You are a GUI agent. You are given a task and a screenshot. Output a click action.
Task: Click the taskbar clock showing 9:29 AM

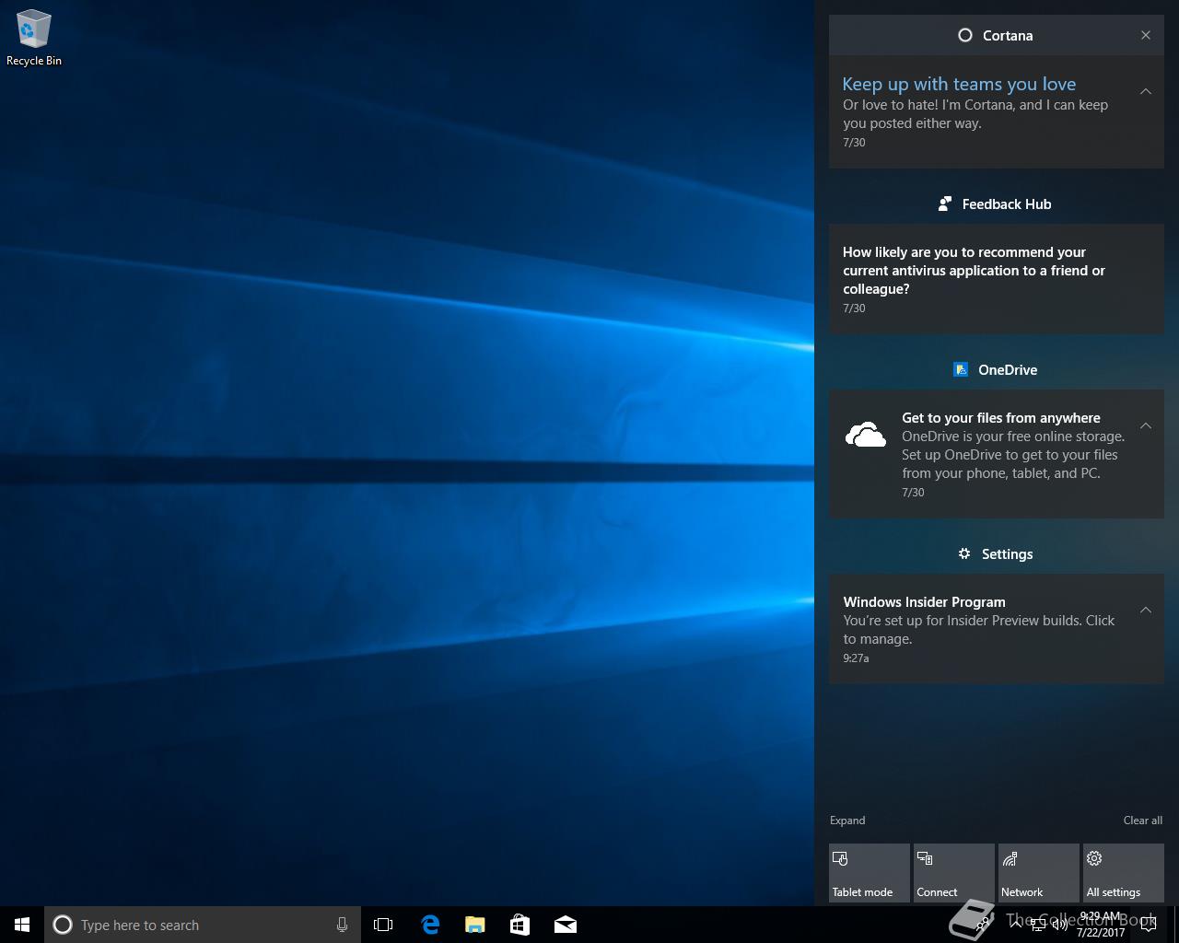point(1101,925)
